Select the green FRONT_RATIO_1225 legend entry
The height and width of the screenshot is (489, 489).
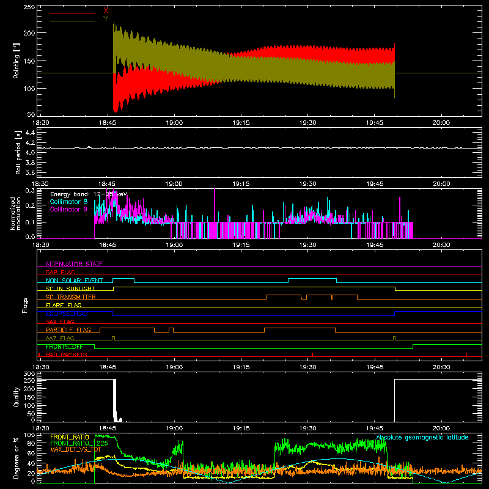pos(79,443)
